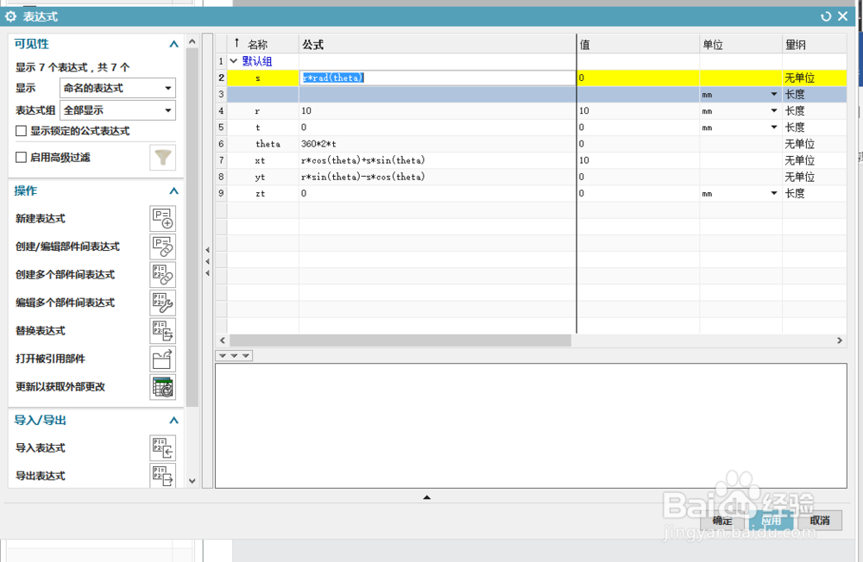The width and height of the screenshot is (863, 562).
Task: Click the 替换表达式 label
Action: coord(41,330)
